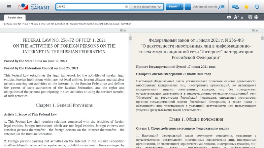Image resolution: width=264 pixels, height=148 pixels.
Task: Click 'Глава 1. Общие положения' heading
Action: click(x=196, y=119)
